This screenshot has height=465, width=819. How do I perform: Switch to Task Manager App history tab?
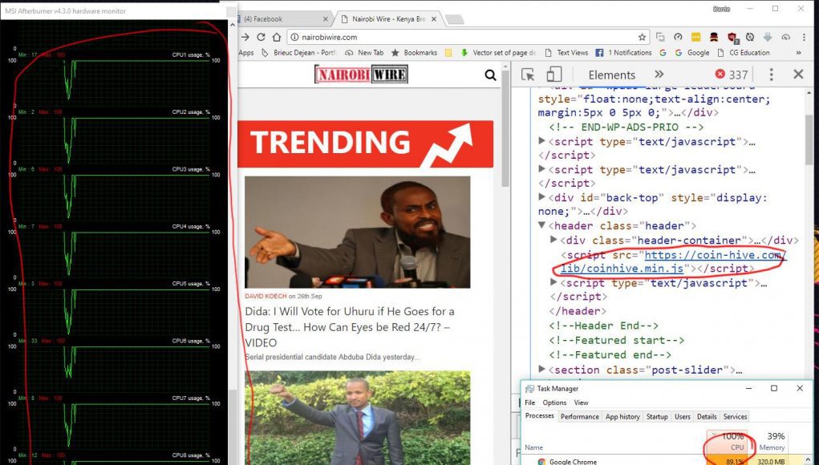[622, 416]
